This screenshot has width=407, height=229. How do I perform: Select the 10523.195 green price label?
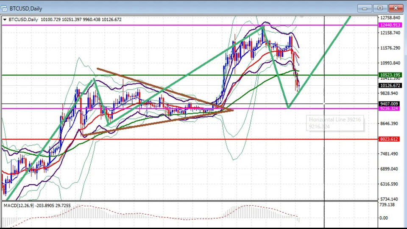pos(390,75)
